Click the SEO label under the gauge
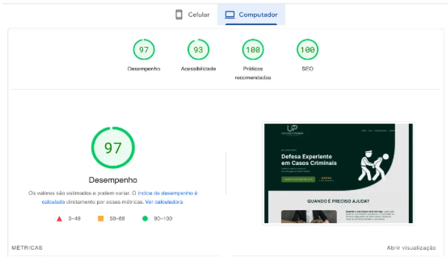 click(x=307, y=69)
